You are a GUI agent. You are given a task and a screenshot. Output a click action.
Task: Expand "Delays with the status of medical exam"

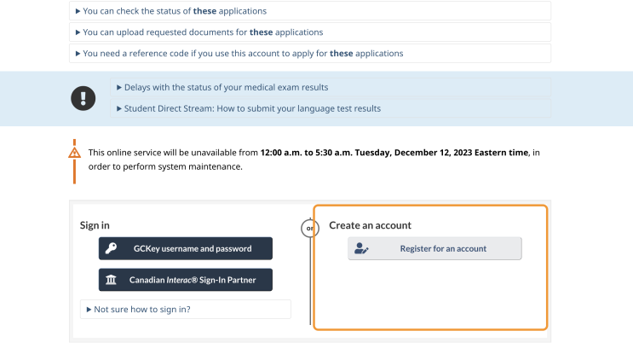(331, 87)
